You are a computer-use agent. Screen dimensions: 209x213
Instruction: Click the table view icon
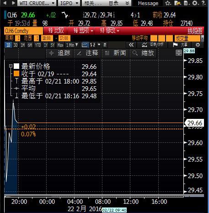[105, 45]
